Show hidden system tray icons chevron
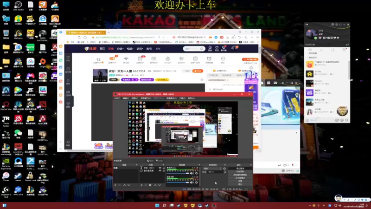This screenshot has width=371, height=209. point(310,205)
